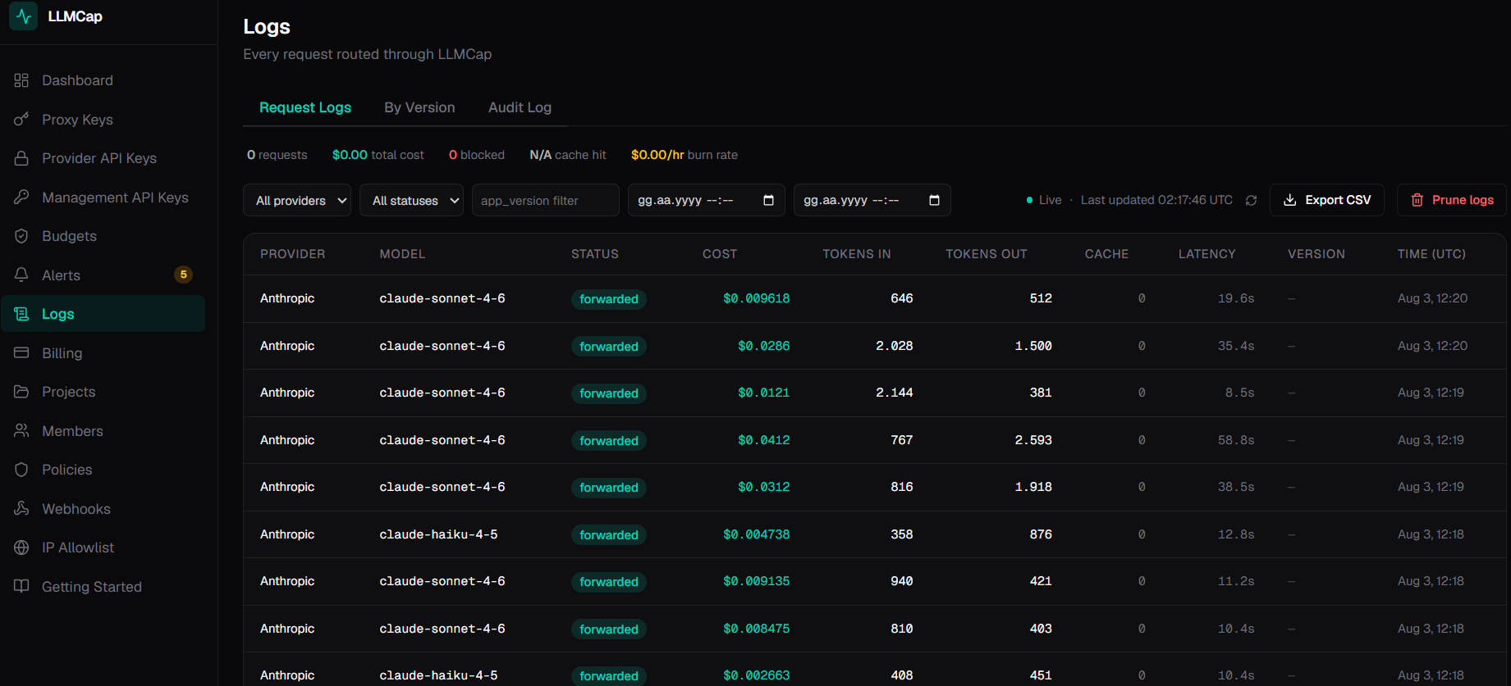Focus the app_version filter field

pos(546,200)
